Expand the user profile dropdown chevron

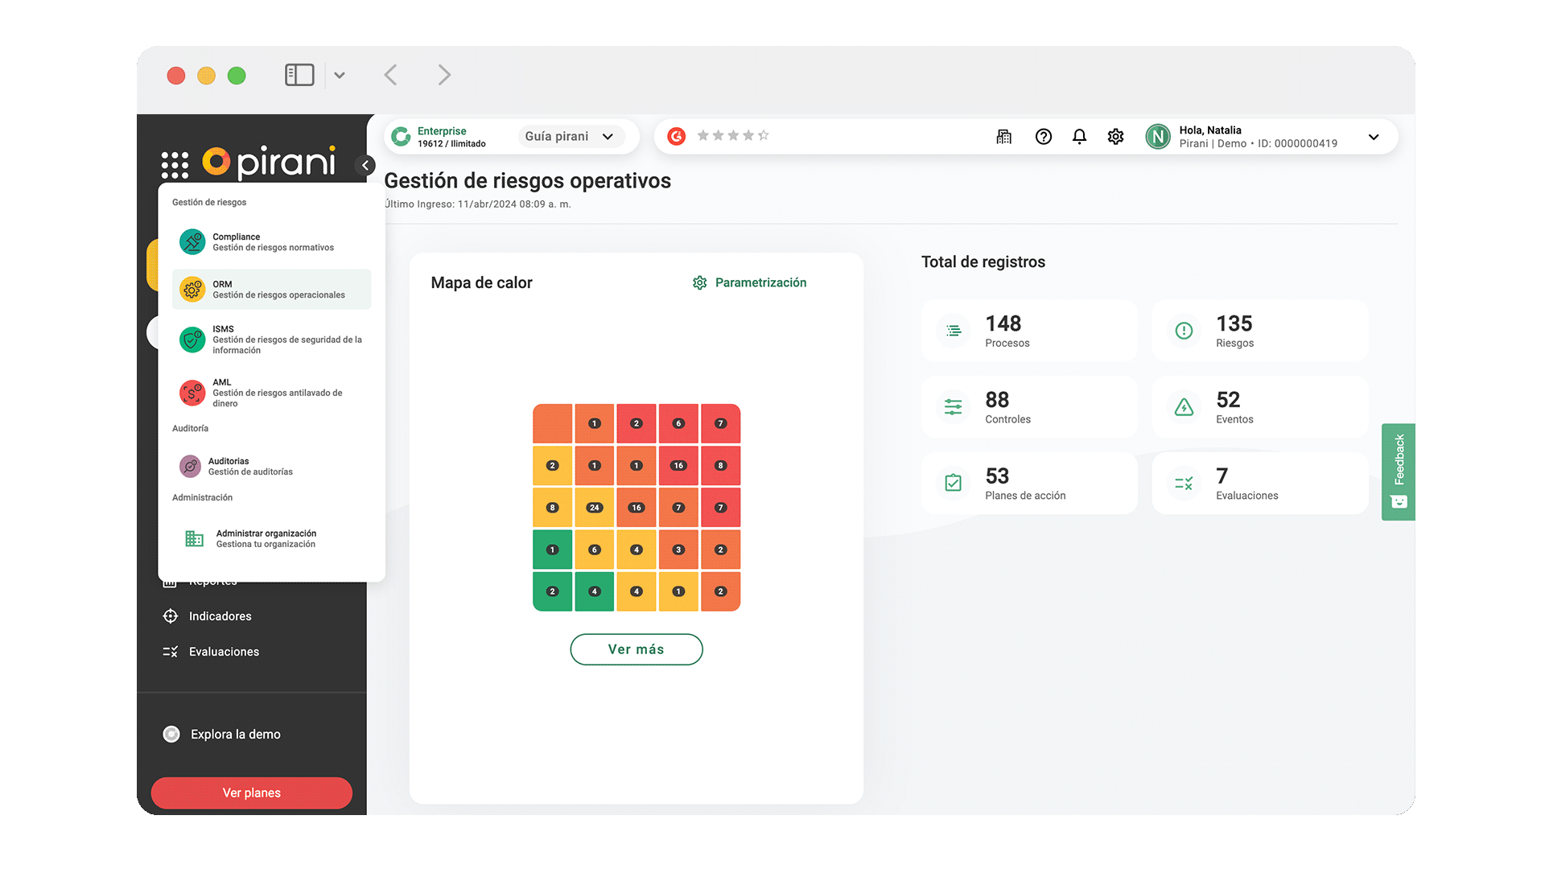1374,137
